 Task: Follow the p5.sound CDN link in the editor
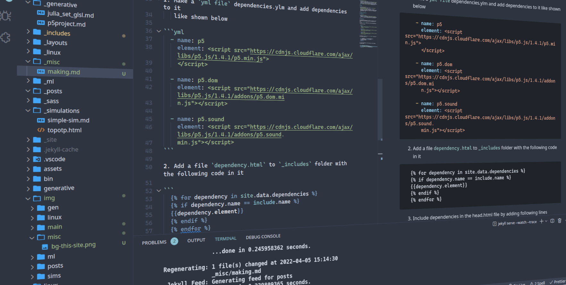pyautogui.click(x=265, y=131)
